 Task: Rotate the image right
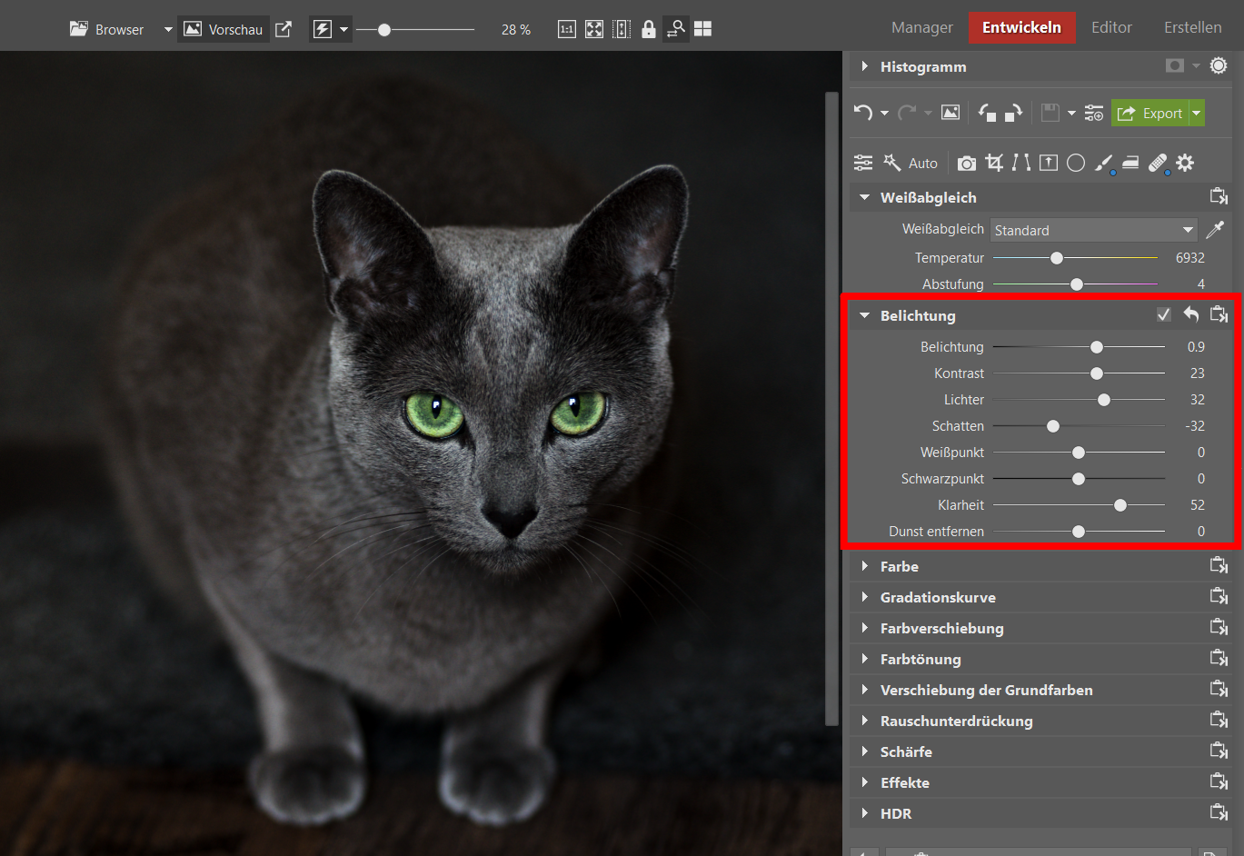1013,113
